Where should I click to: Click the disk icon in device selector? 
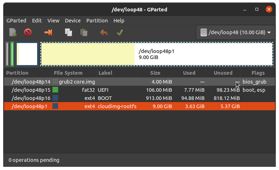click(x=204, y=32)
